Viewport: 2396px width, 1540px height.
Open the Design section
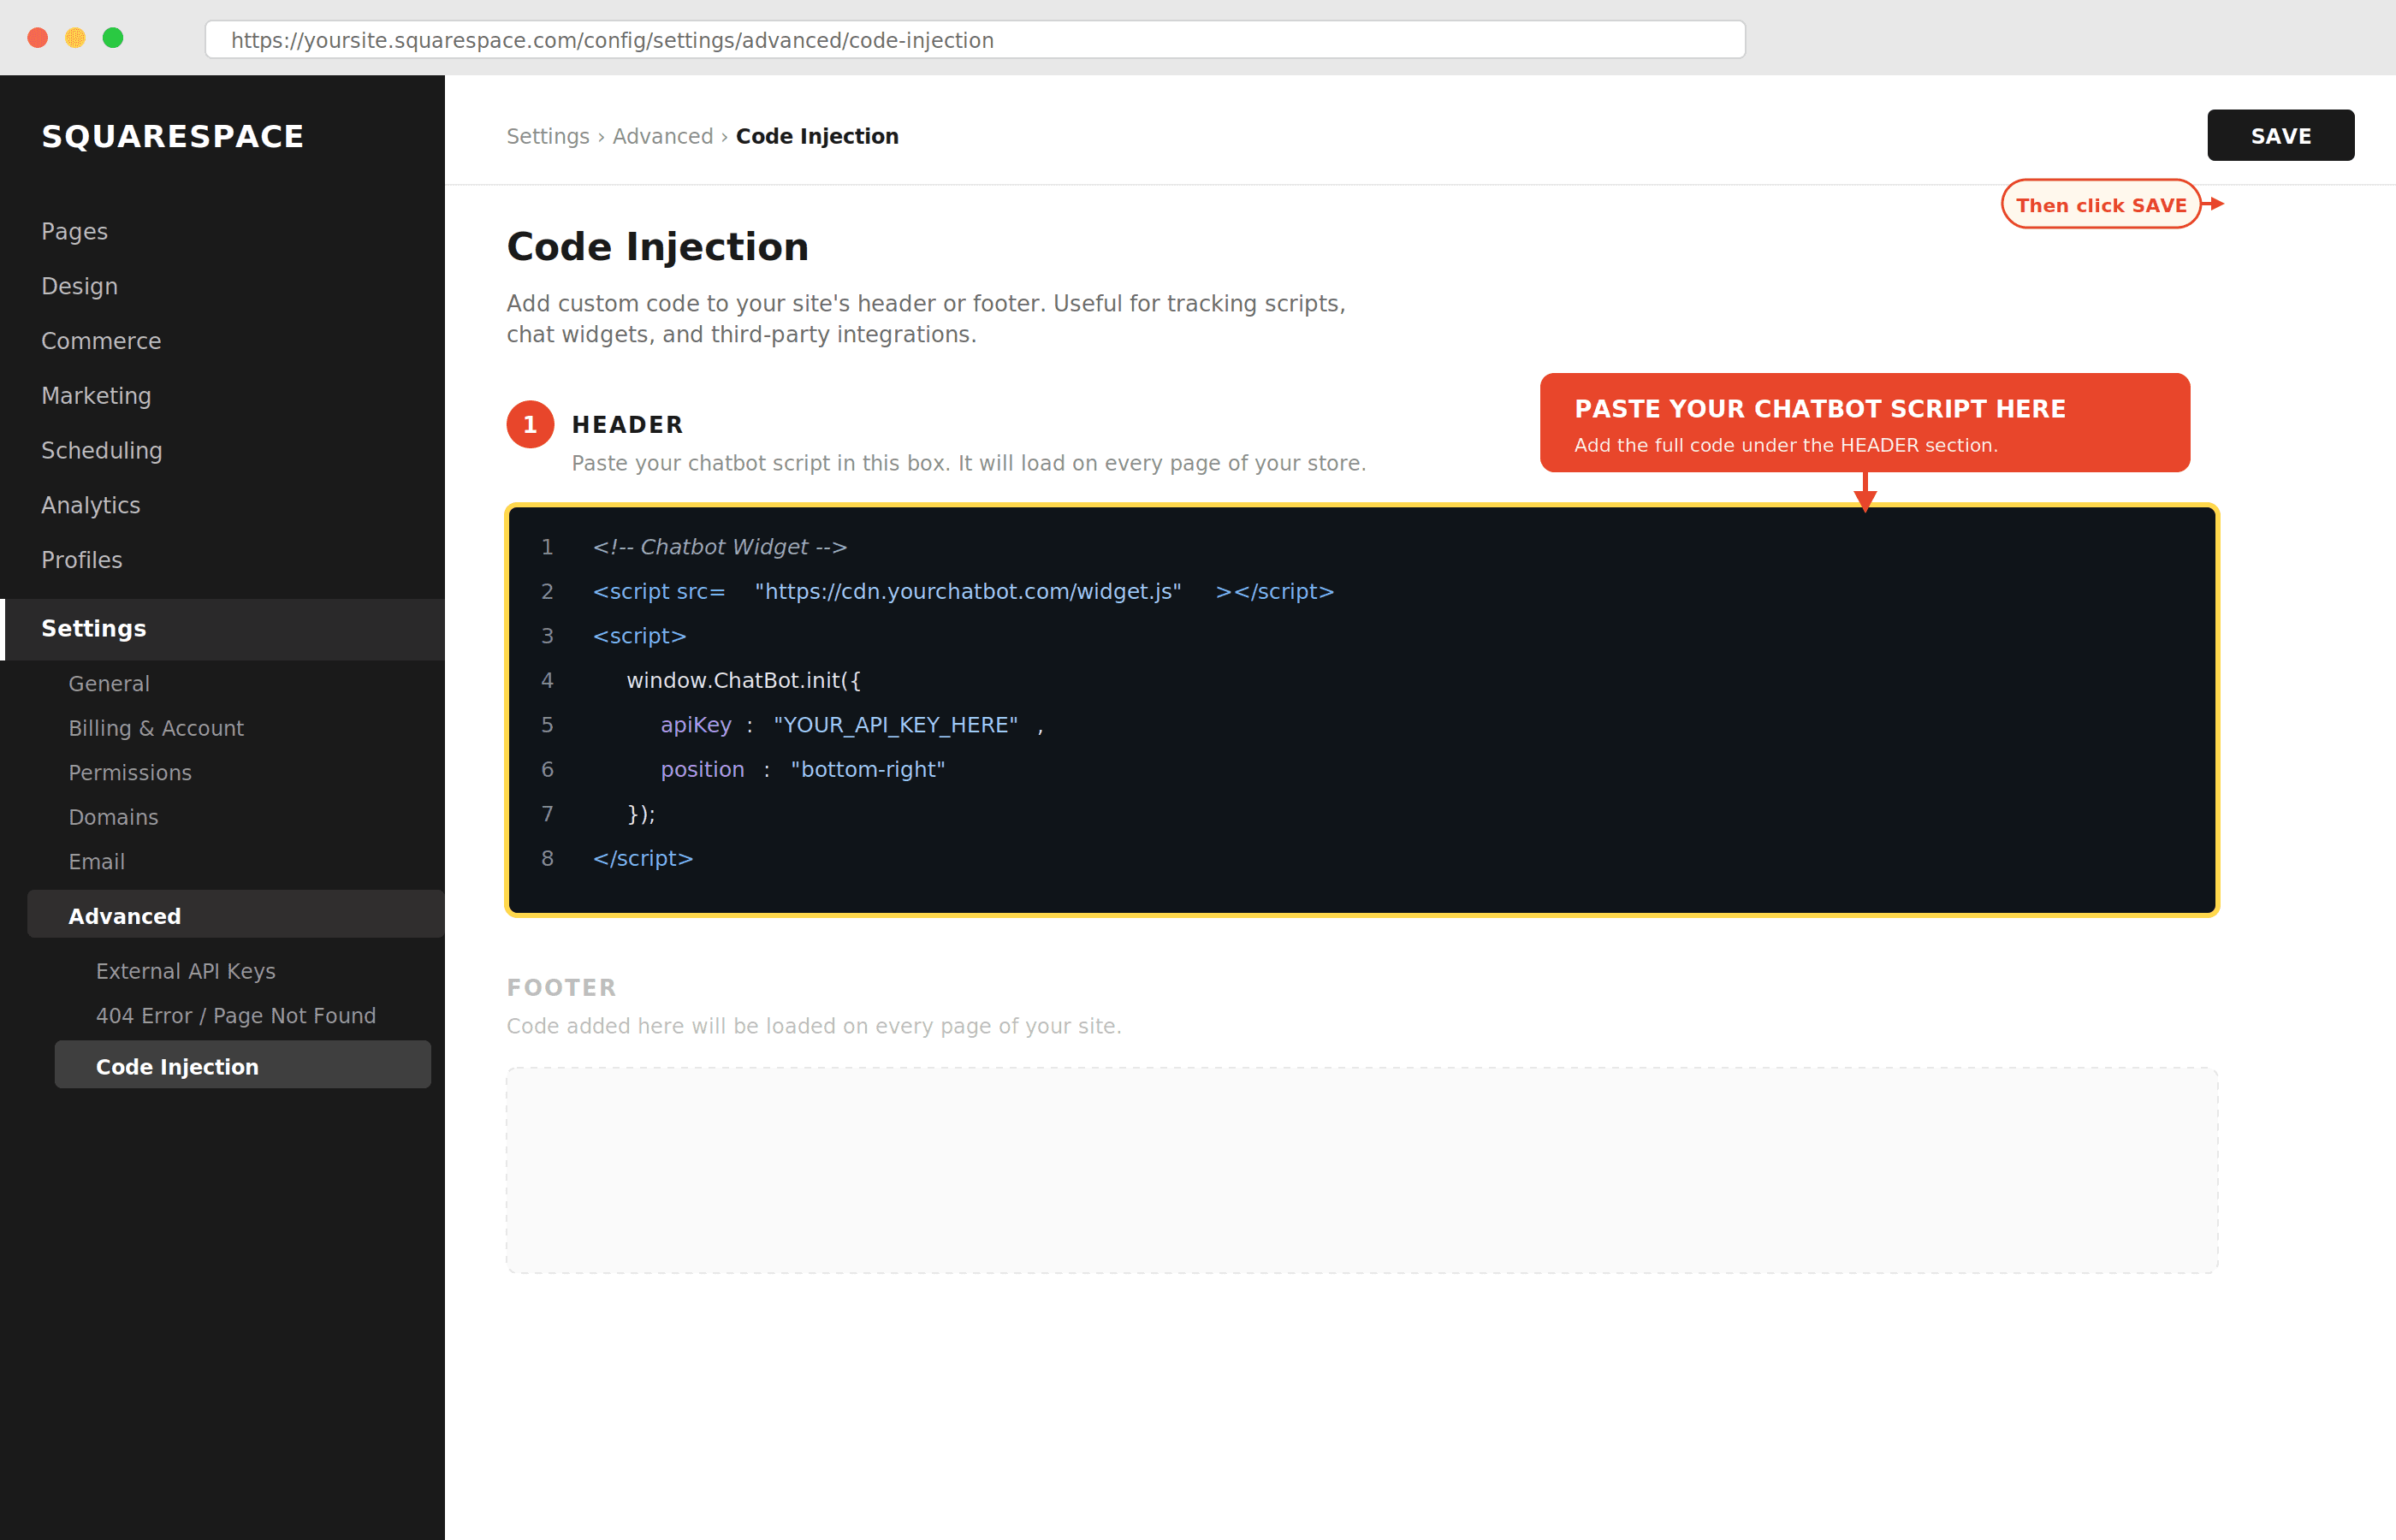click(79, 286)
